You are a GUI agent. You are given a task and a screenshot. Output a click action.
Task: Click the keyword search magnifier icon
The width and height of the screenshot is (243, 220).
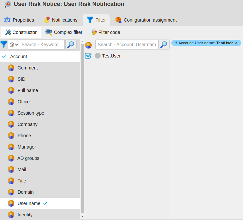(71, 45)
